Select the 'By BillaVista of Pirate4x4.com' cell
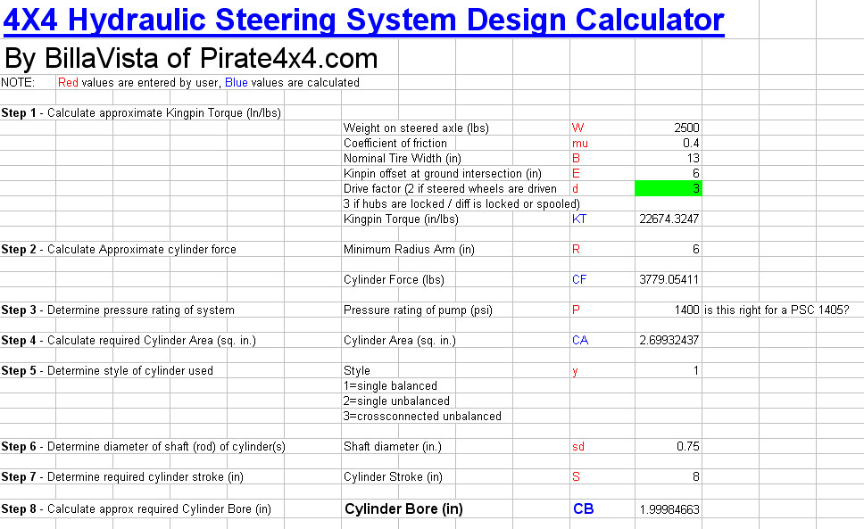Screen dimensions: 864x529 (x=191, y=58)
